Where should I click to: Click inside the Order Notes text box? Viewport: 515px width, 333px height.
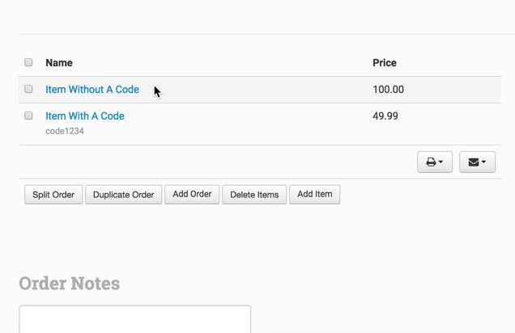pyautogui.click(x=134, y=319)
